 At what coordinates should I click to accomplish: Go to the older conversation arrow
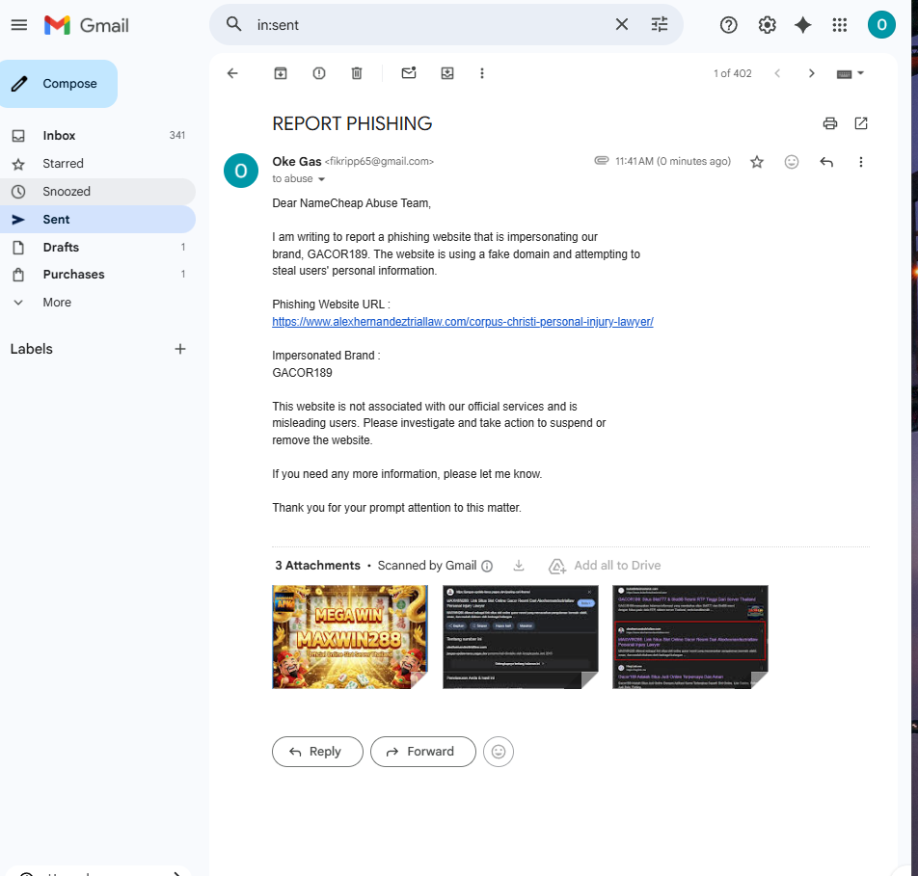click(811, 73)
